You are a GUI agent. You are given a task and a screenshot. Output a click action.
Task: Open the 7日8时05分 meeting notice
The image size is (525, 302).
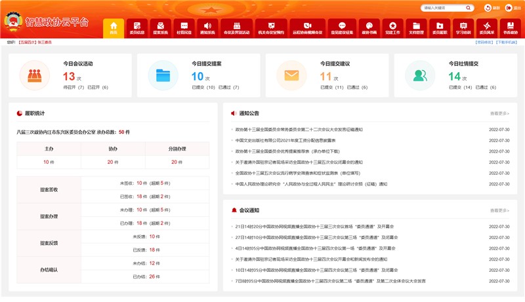tap(330, 281)
